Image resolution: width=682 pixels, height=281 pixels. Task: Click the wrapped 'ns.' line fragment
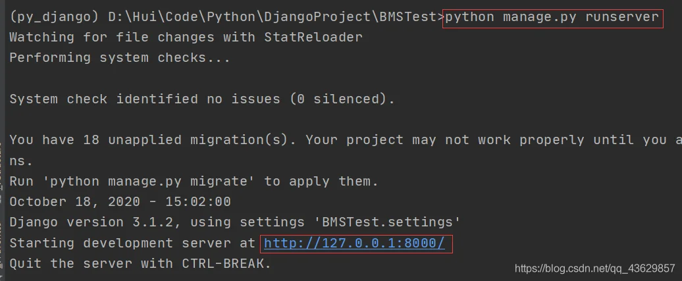(x=21, y=161)
